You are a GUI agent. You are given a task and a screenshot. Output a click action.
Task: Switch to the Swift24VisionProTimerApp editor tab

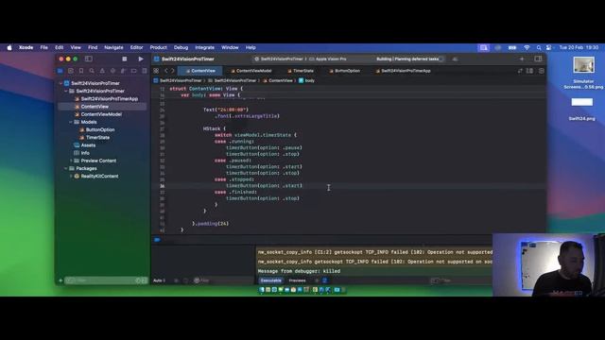tap(404, 71)
